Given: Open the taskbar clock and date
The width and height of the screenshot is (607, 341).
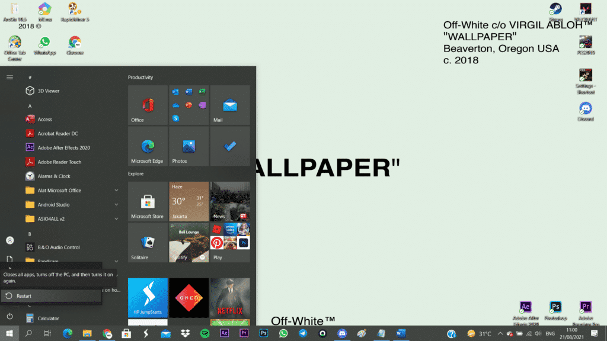Looking at the screenshot, I should (x=571, y=333).
